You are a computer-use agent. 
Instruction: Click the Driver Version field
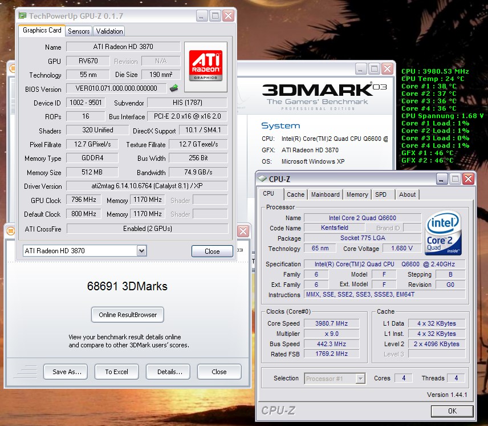click(x=147, y=186)
